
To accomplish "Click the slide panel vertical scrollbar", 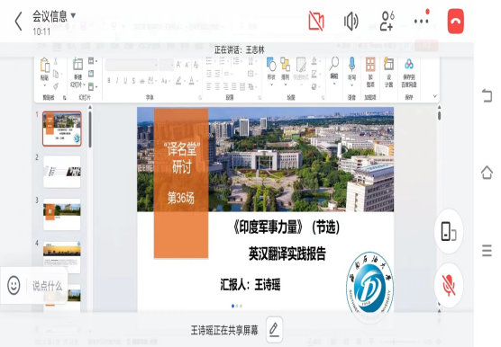I will (x=90, y=129).
